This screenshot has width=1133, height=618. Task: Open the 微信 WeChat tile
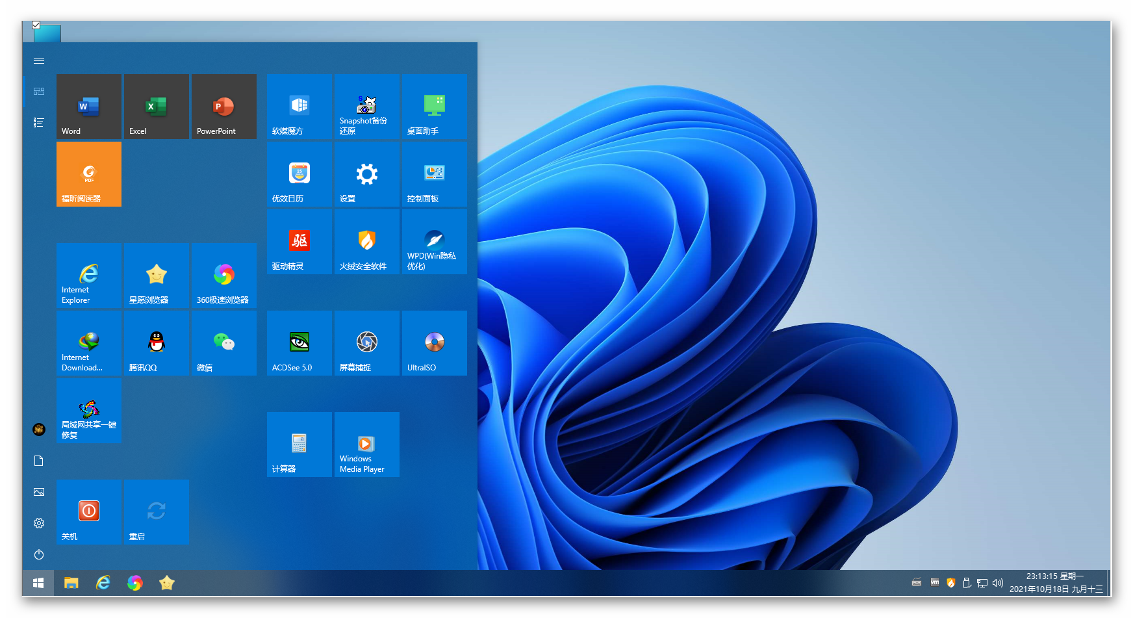pos(224,343)
